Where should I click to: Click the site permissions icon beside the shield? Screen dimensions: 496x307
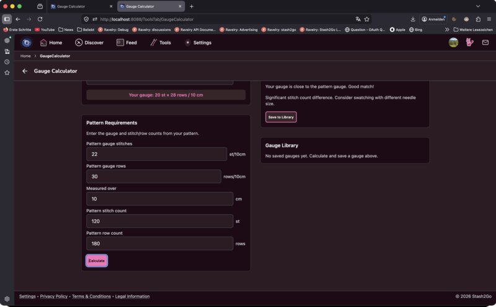(95, 19)
